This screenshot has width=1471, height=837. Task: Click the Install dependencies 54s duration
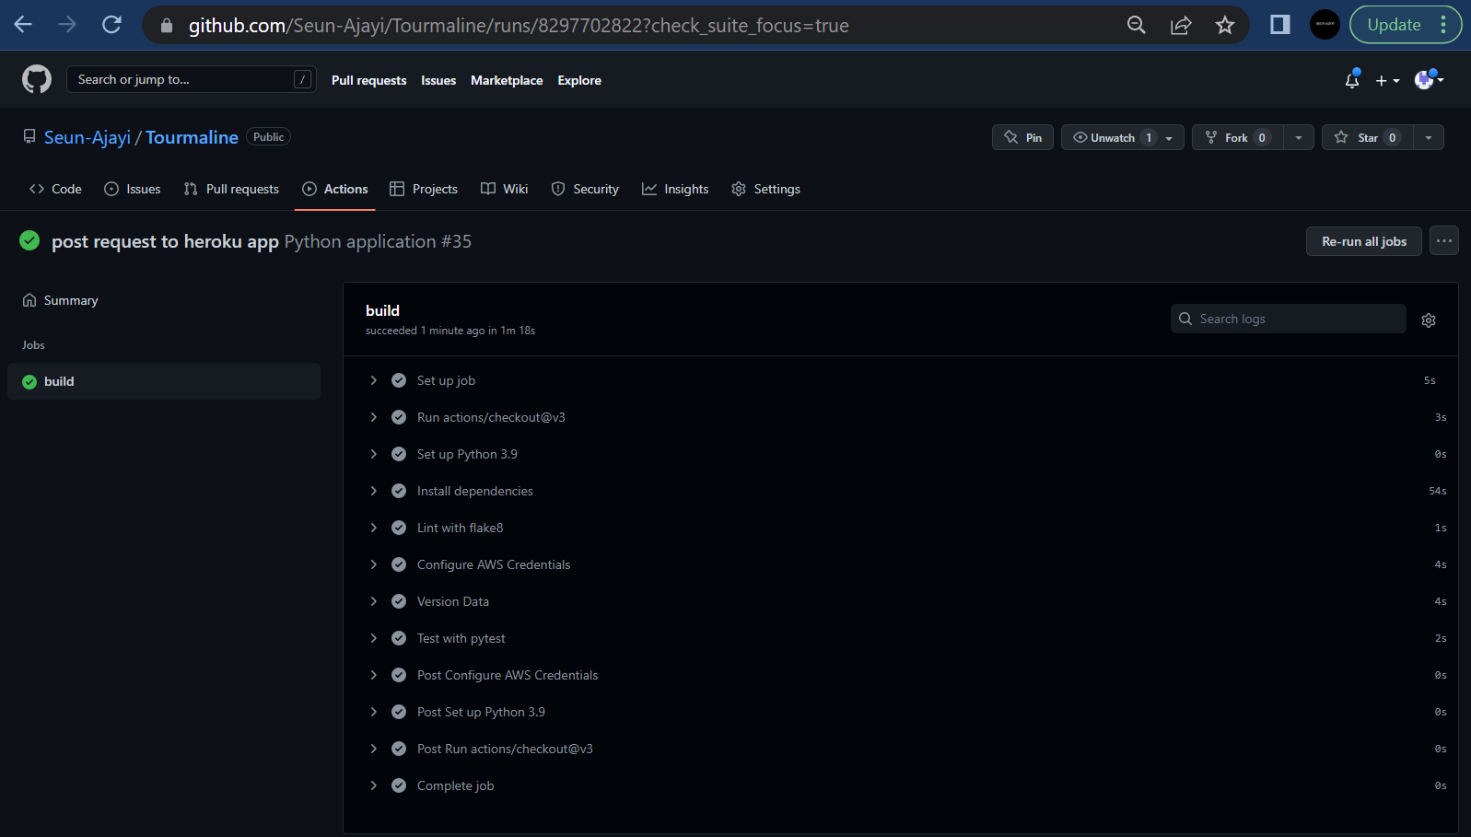click(1437, 491)
